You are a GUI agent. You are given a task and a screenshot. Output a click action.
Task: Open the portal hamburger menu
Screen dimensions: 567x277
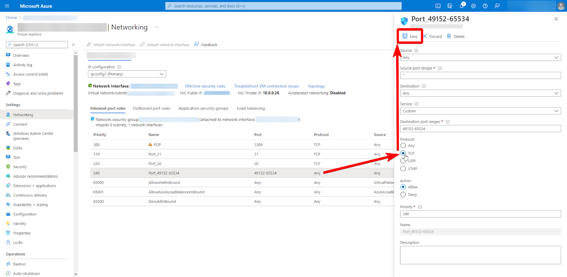point(7,6)
